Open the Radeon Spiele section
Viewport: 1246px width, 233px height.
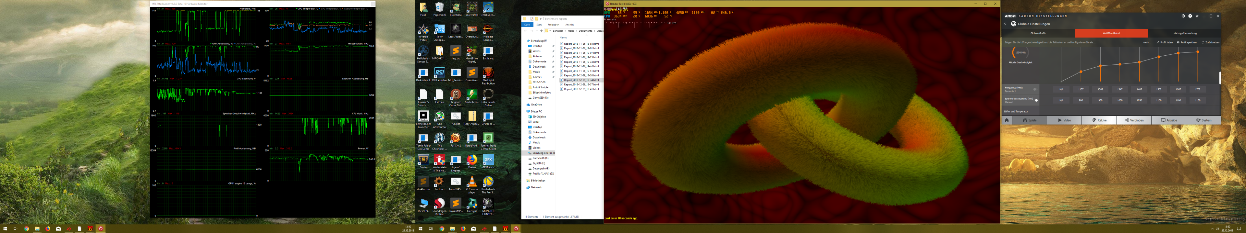(1029, 120)
